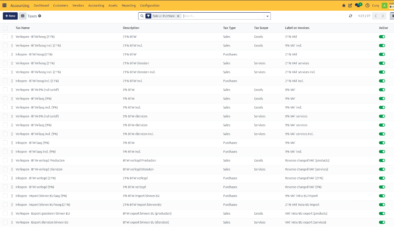Viewport: 394px width, 227px height.
Task: Grab drag handle of Verkopen - BTW verlegd Producten
Action: click(12, 161)
